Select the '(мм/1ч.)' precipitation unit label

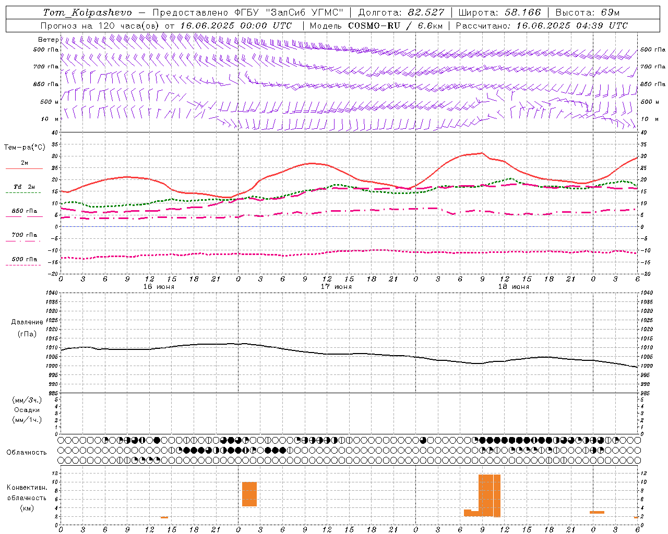click(27, 420)
